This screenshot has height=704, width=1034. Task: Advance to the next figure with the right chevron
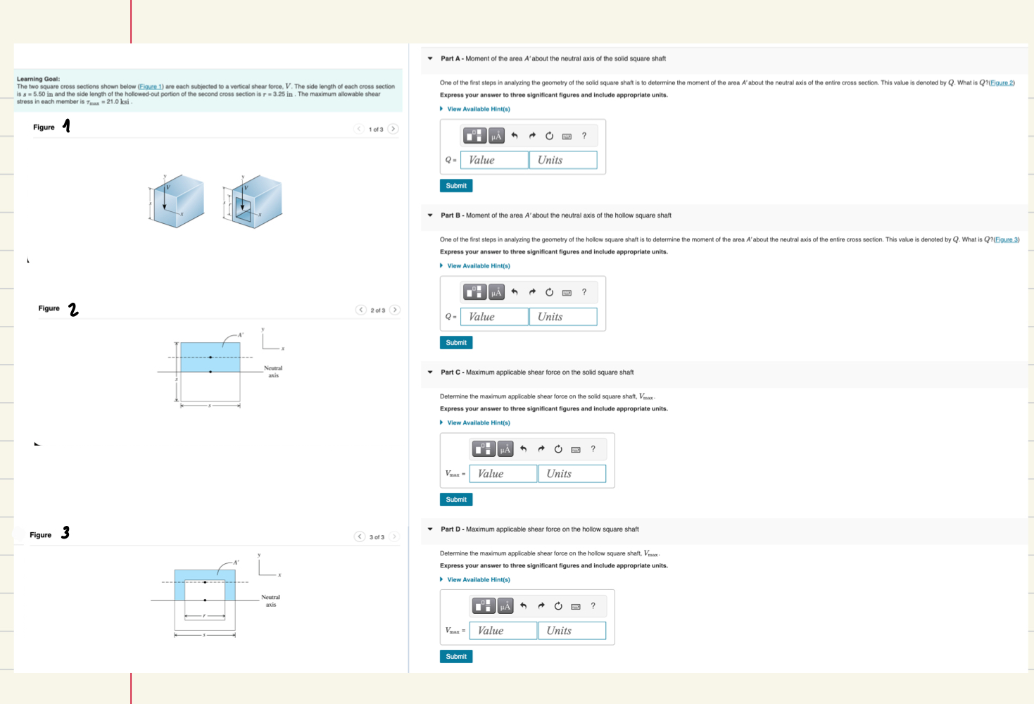click(393, 129)
